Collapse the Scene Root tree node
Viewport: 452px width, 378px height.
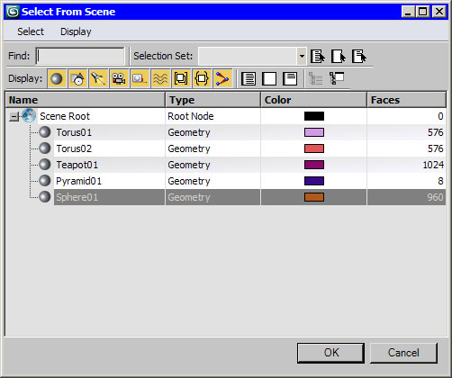coord(14,116)
